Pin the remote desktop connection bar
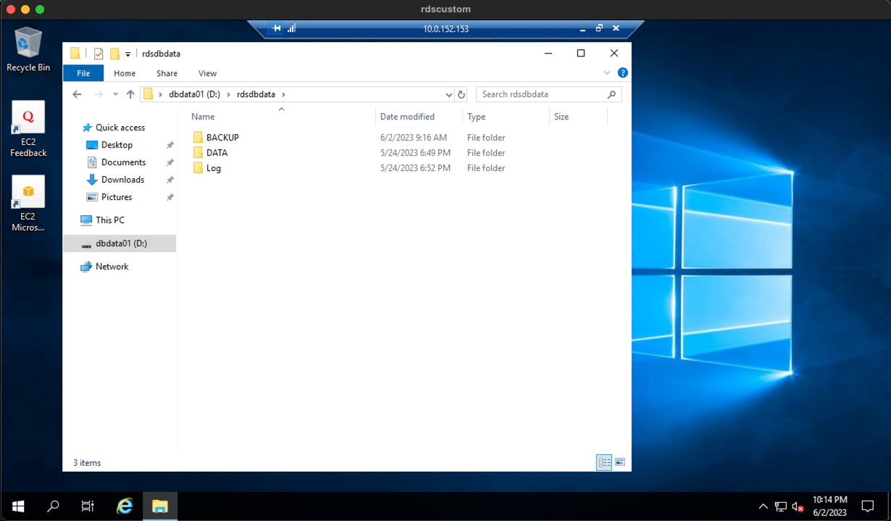 pyautogui.click(x=276, y=29)
